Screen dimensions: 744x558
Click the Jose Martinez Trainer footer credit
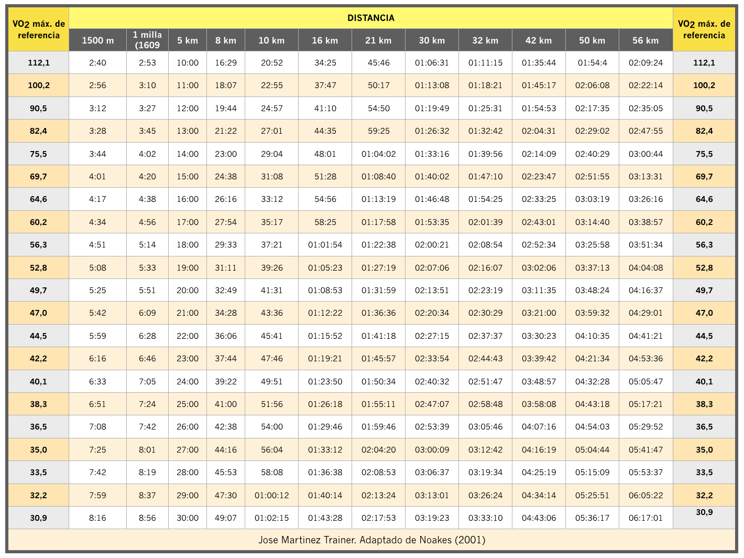371,540
